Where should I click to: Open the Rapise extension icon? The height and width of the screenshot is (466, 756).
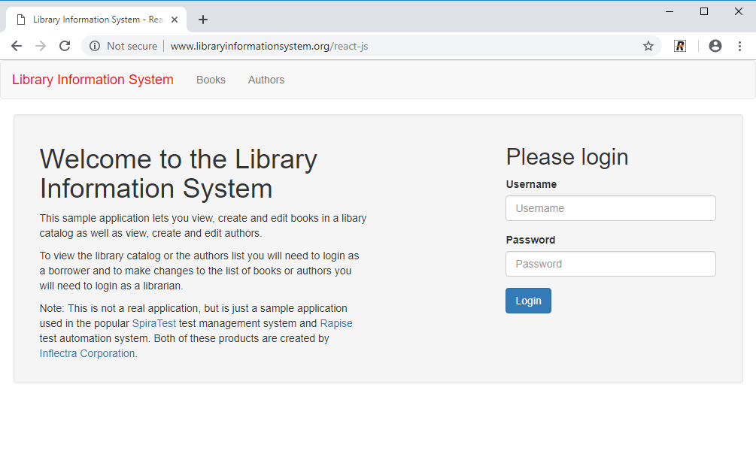[680, 46]
